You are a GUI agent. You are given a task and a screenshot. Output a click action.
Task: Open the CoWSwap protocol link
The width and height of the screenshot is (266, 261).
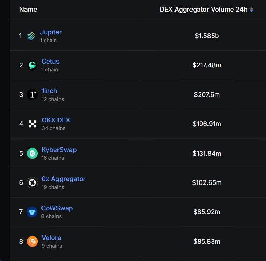coord(57,208)
